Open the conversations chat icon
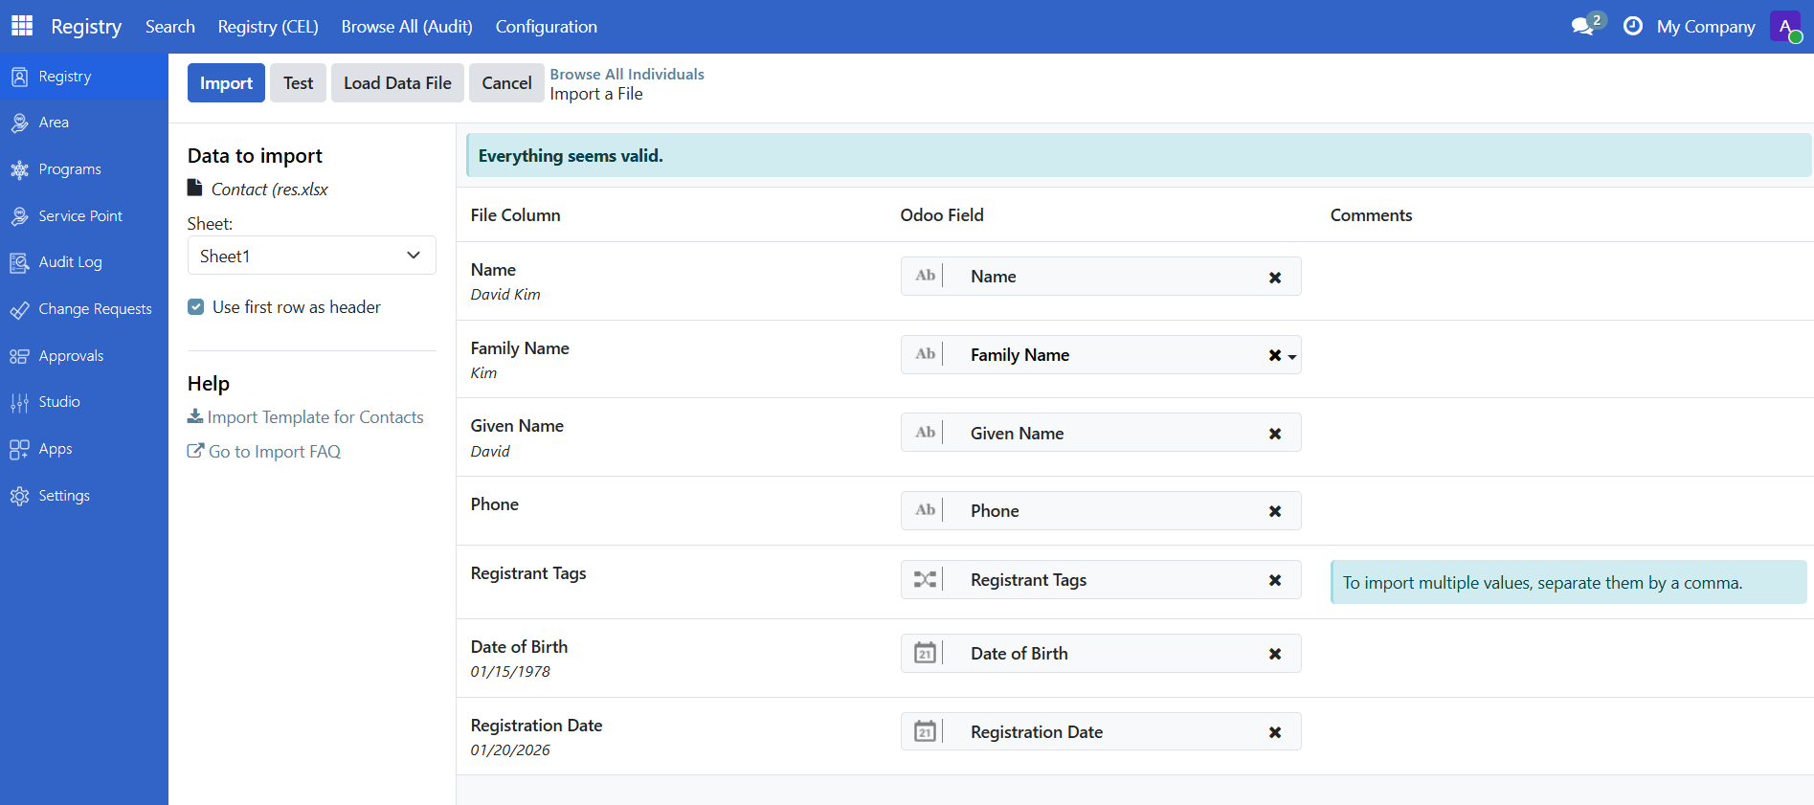The height and width of the screenshot is (805, 1814). pos(1582,27)
